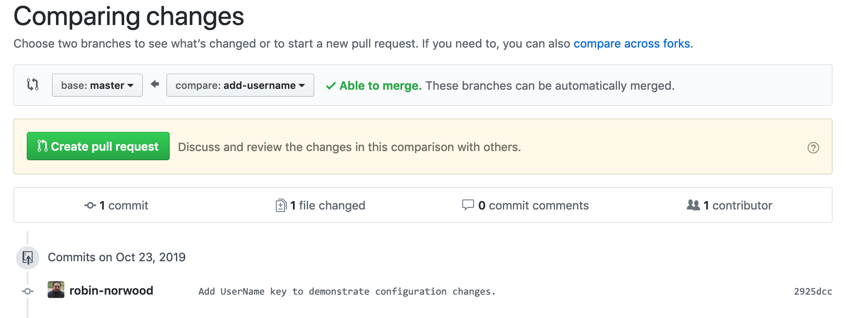Click the contributors people icon

coord(693,205)
